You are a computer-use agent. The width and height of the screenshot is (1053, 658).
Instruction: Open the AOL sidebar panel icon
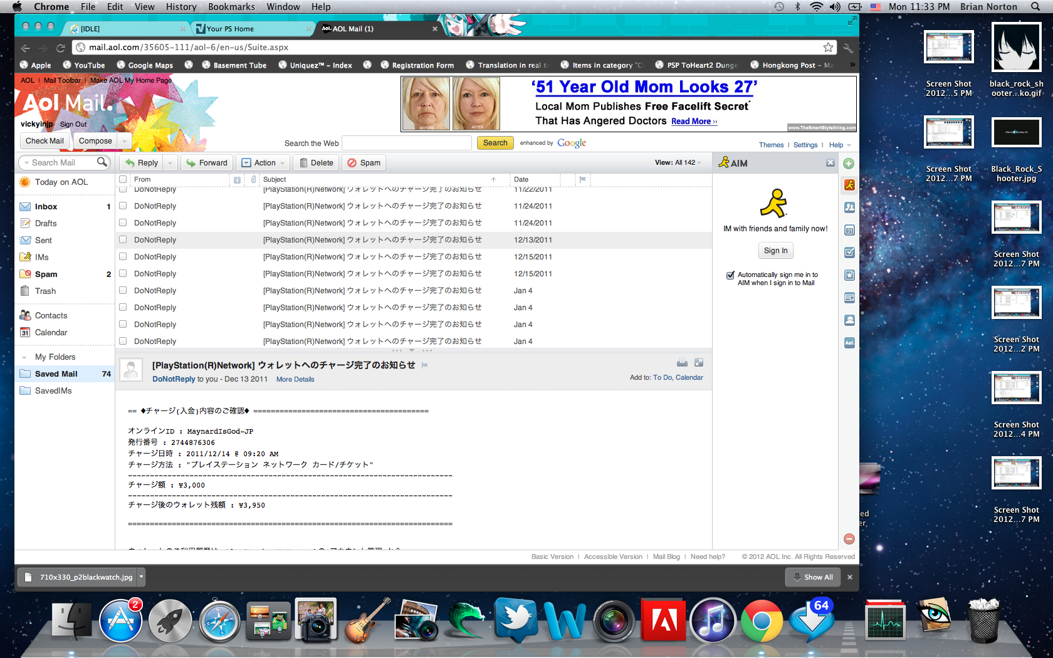pos(849,343)
